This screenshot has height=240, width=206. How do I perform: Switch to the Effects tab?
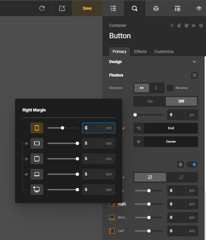(140, 52)
